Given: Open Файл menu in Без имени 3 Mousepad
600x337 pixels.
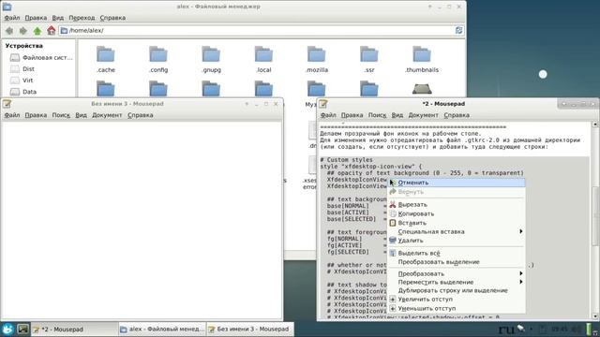Looking at the screenshot, I should (12, 115).
